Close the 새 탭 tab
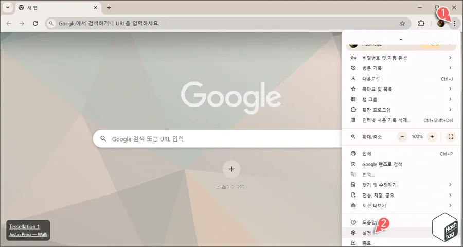 (x=96, y=7)
